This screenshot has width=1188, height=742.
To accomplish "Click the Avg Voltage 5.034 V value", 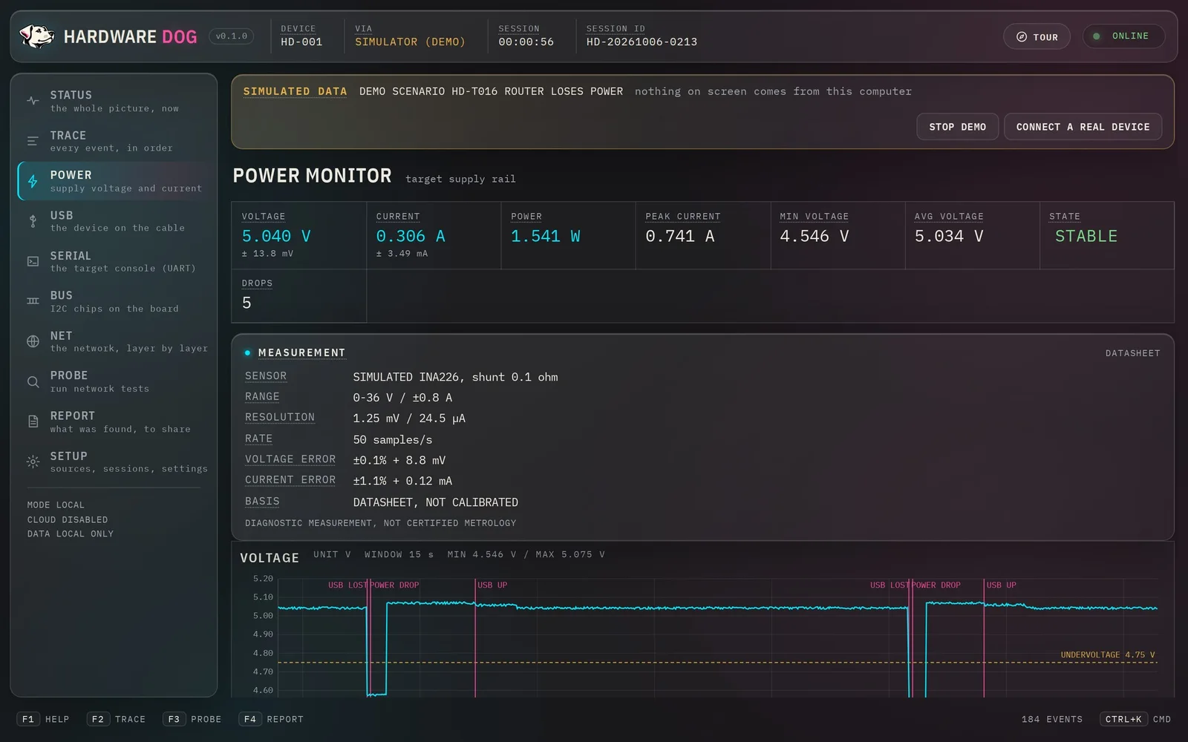I will [x=949, y=236].
